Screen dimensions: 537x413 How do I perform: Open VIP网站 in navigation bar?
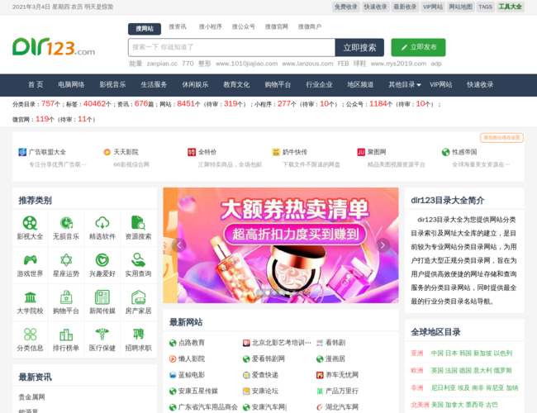(x=441, y=84)
